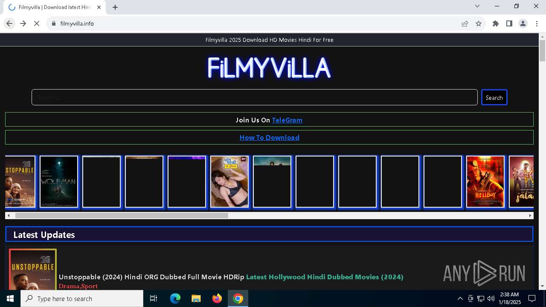The height and width of the screenshot is (307, 546).
Task: Open Windows Start menu
Action: [x=10, y=298]
